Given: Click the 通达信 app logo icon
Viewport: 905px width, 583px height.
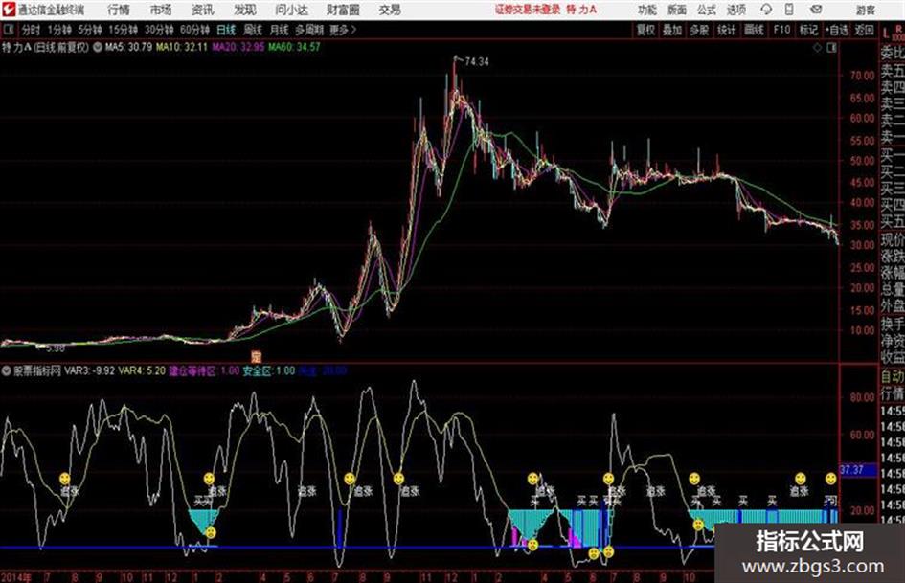Looking at the screenshot, I should (9, 10).
